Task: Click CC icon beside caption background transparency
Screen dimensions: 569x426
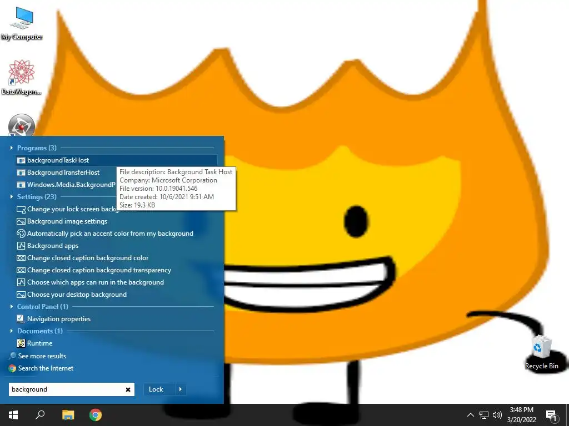Action: click(x=21, y=270)
